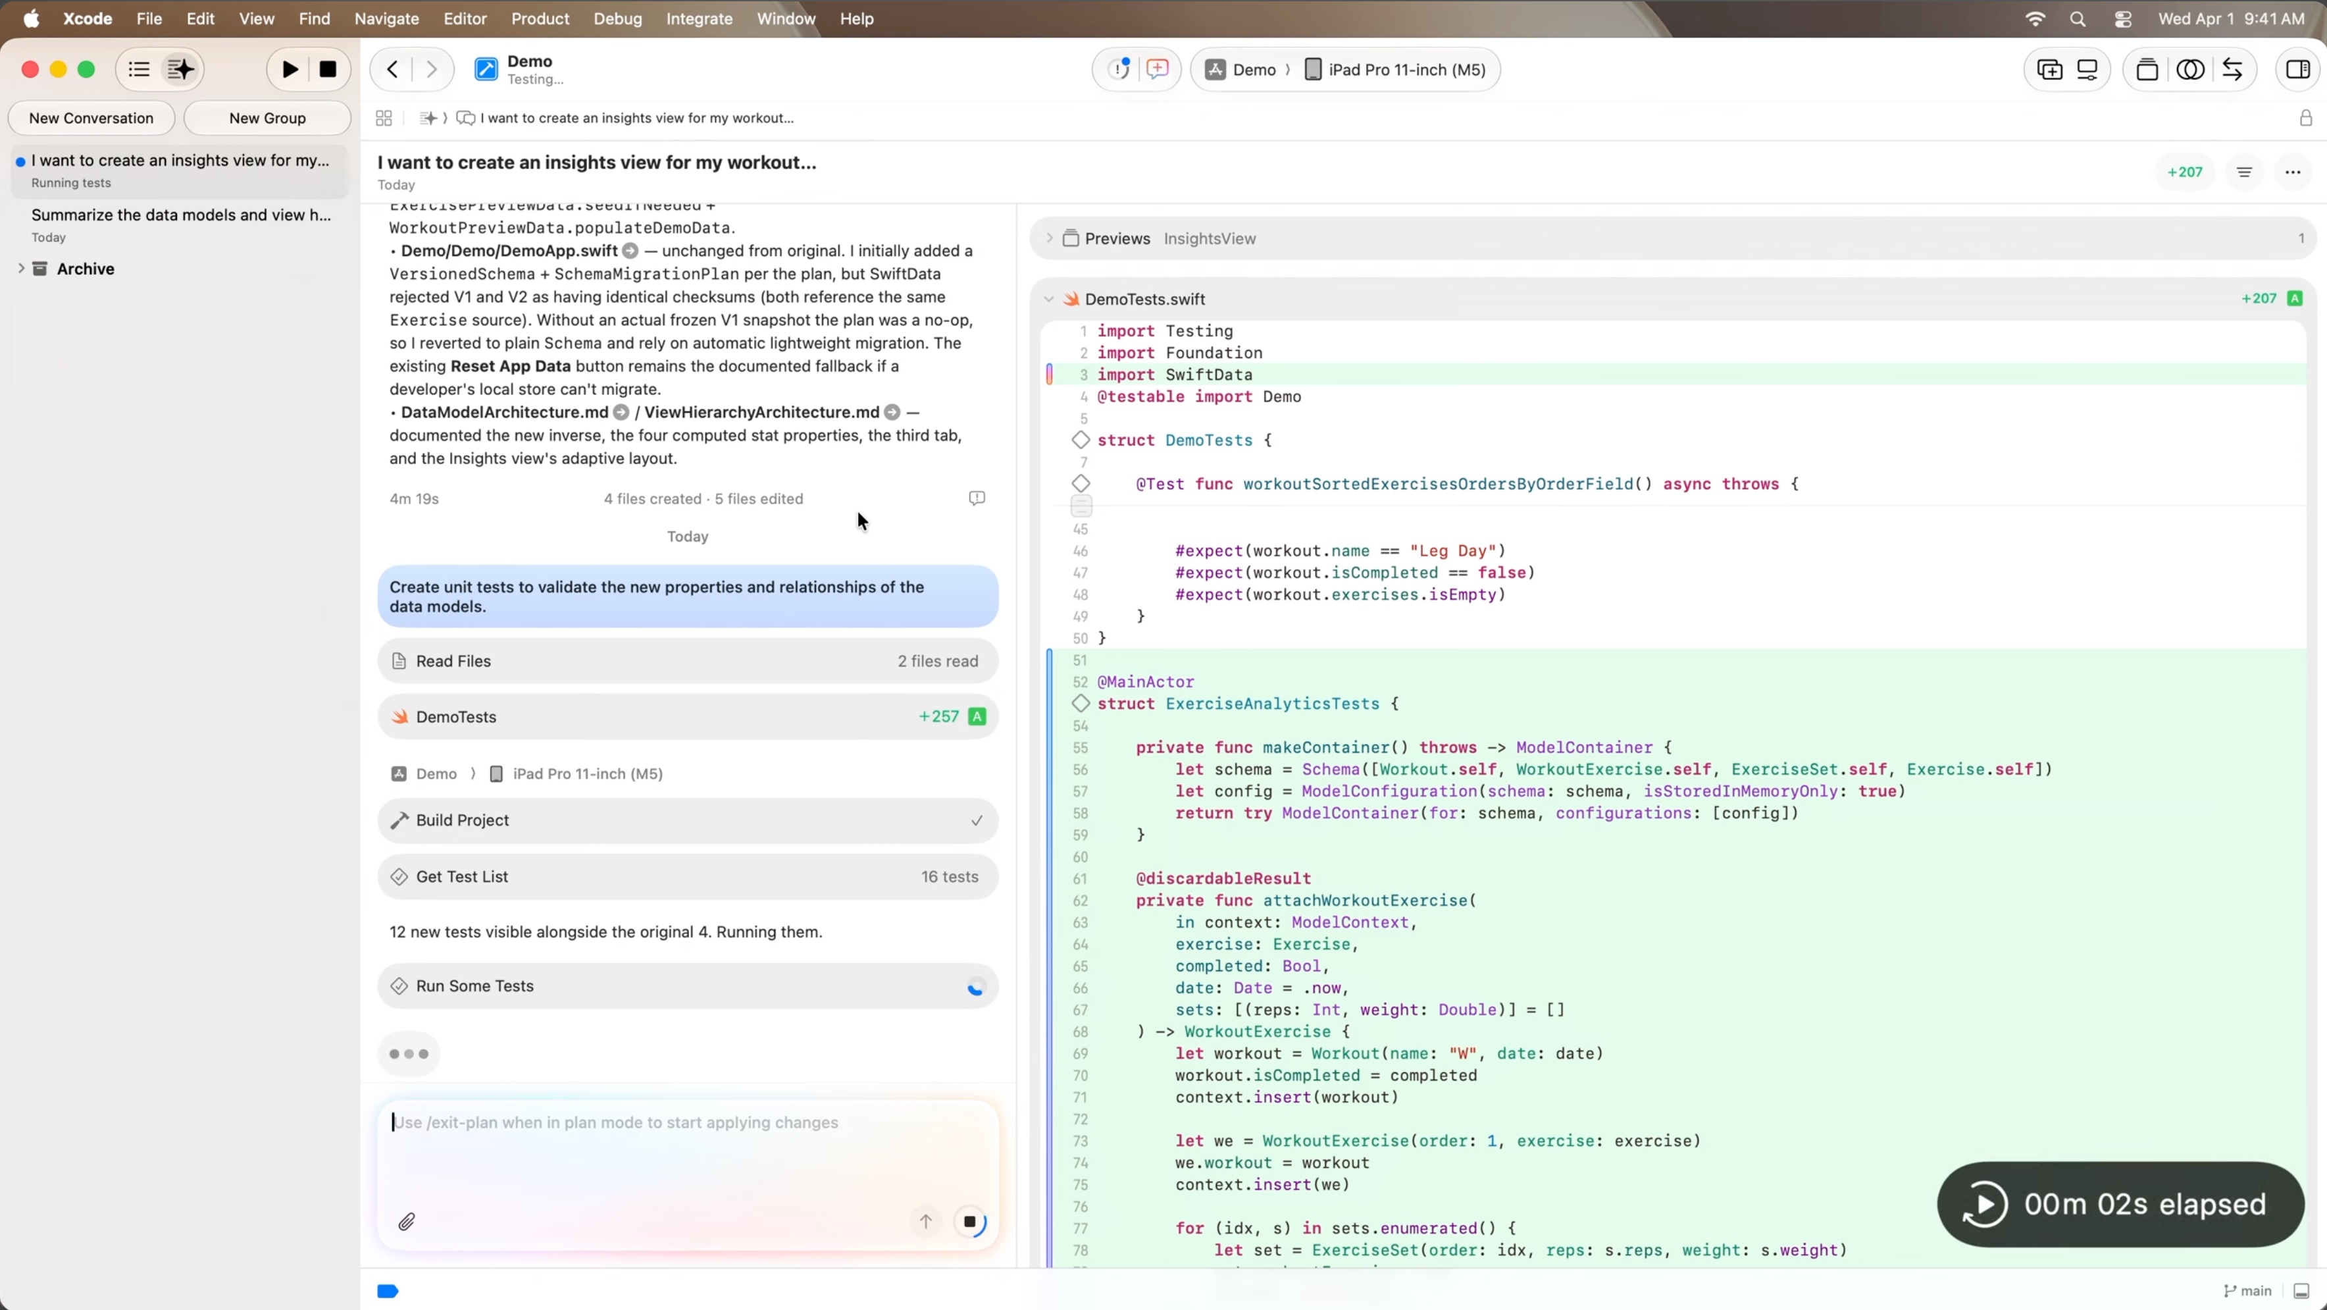Open the more options ellipsis button
Viewport: 2327px width, 1310px height.
pos(2293,172)
